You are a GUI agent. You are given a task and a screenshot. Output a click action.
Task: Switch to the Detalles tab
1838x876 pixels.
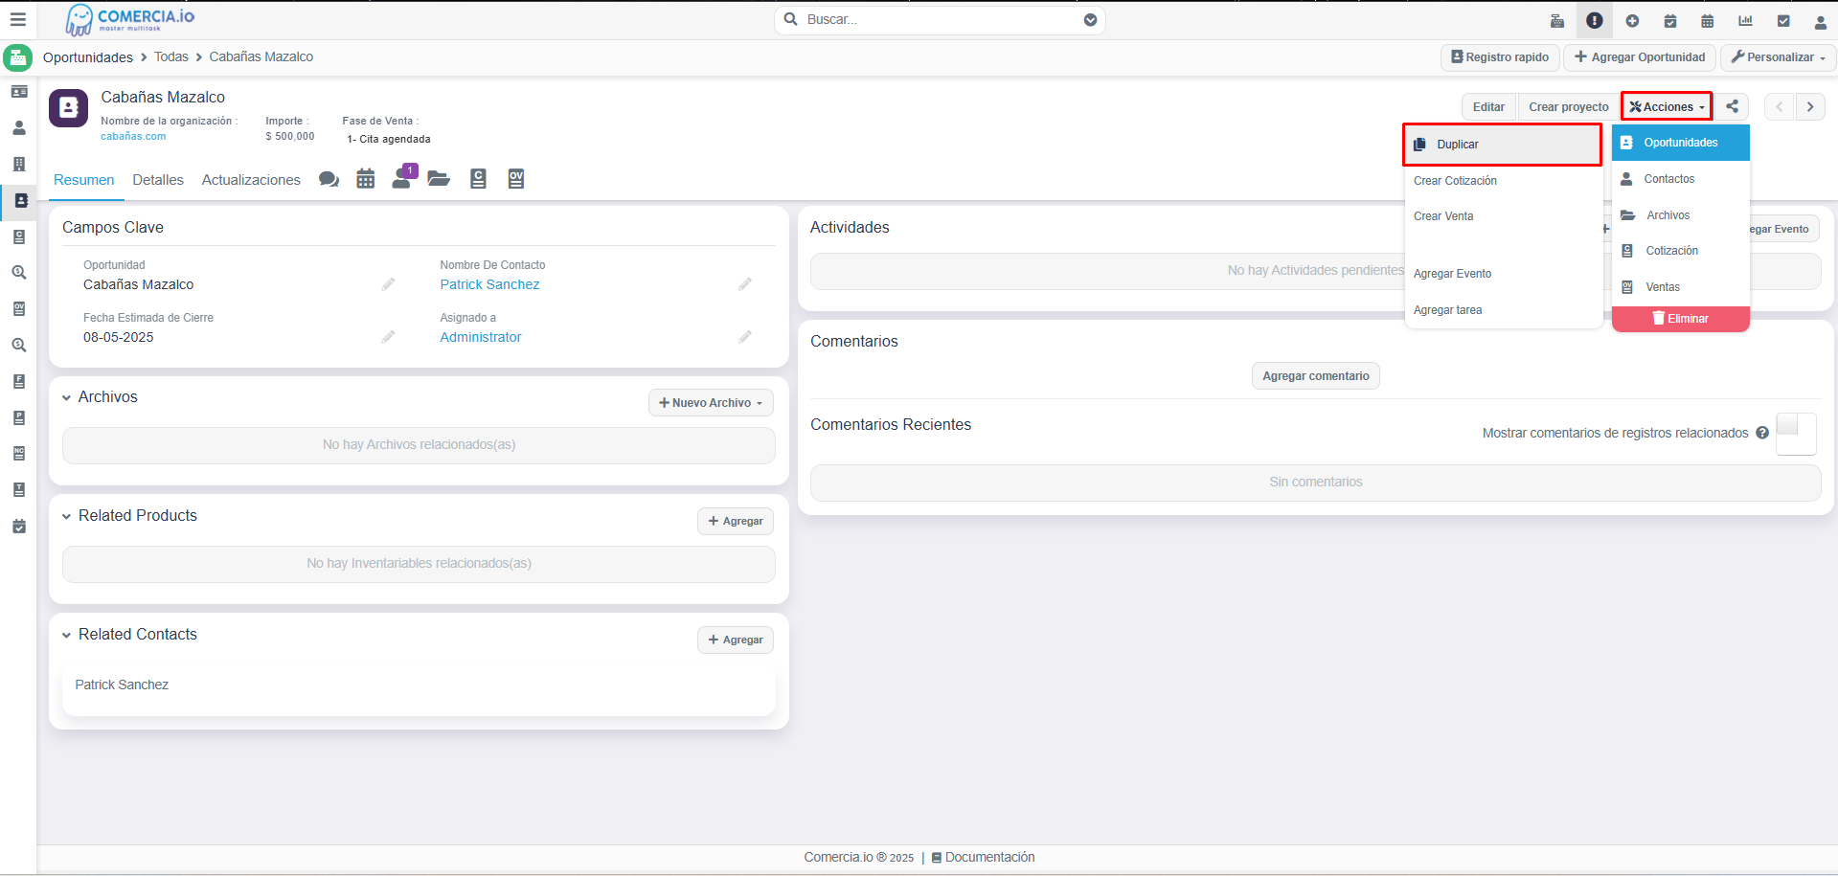tap(158, 180)
